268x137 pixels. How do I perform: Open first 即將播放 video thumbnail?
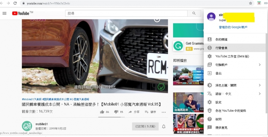click(188, 75)
